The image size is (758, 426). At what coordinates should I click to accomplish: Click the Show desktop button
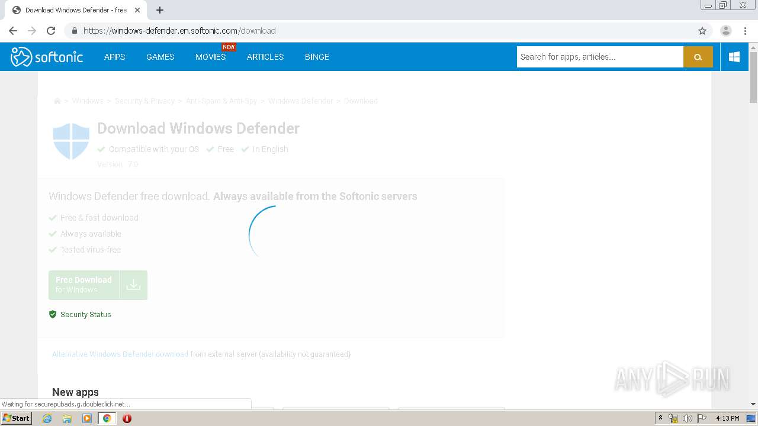click(x=751, y=418)
